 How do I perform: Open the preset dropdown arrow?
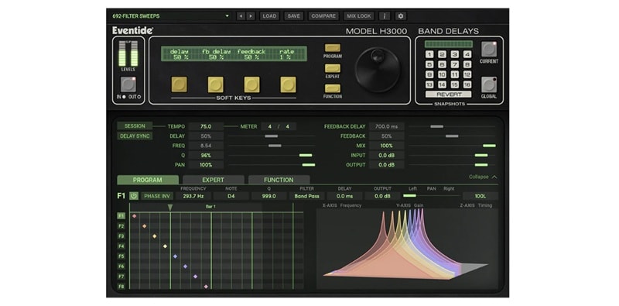[227, 16]
